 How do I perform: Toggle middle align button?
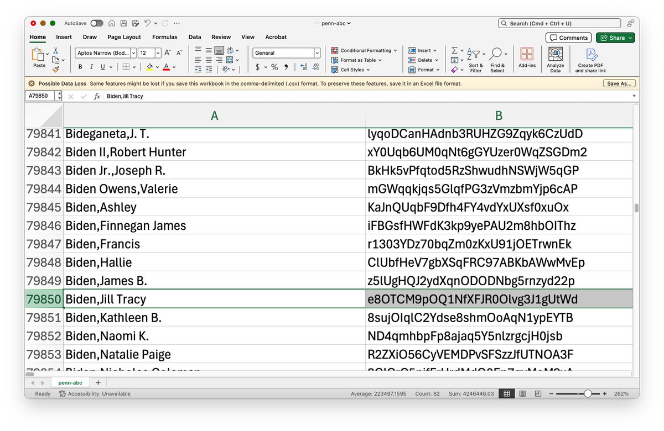pos(209,50)
